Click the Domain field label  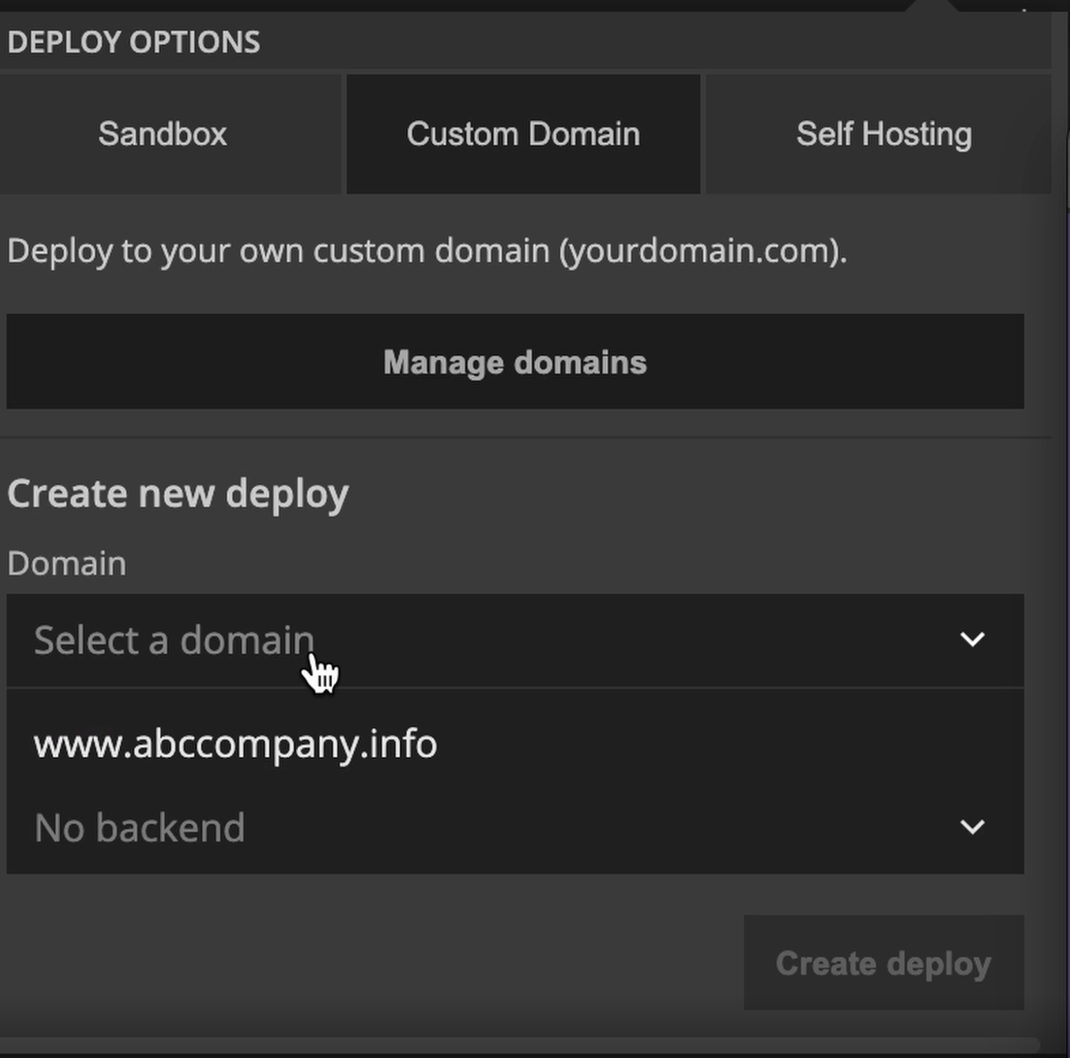[x=67, y=563]
